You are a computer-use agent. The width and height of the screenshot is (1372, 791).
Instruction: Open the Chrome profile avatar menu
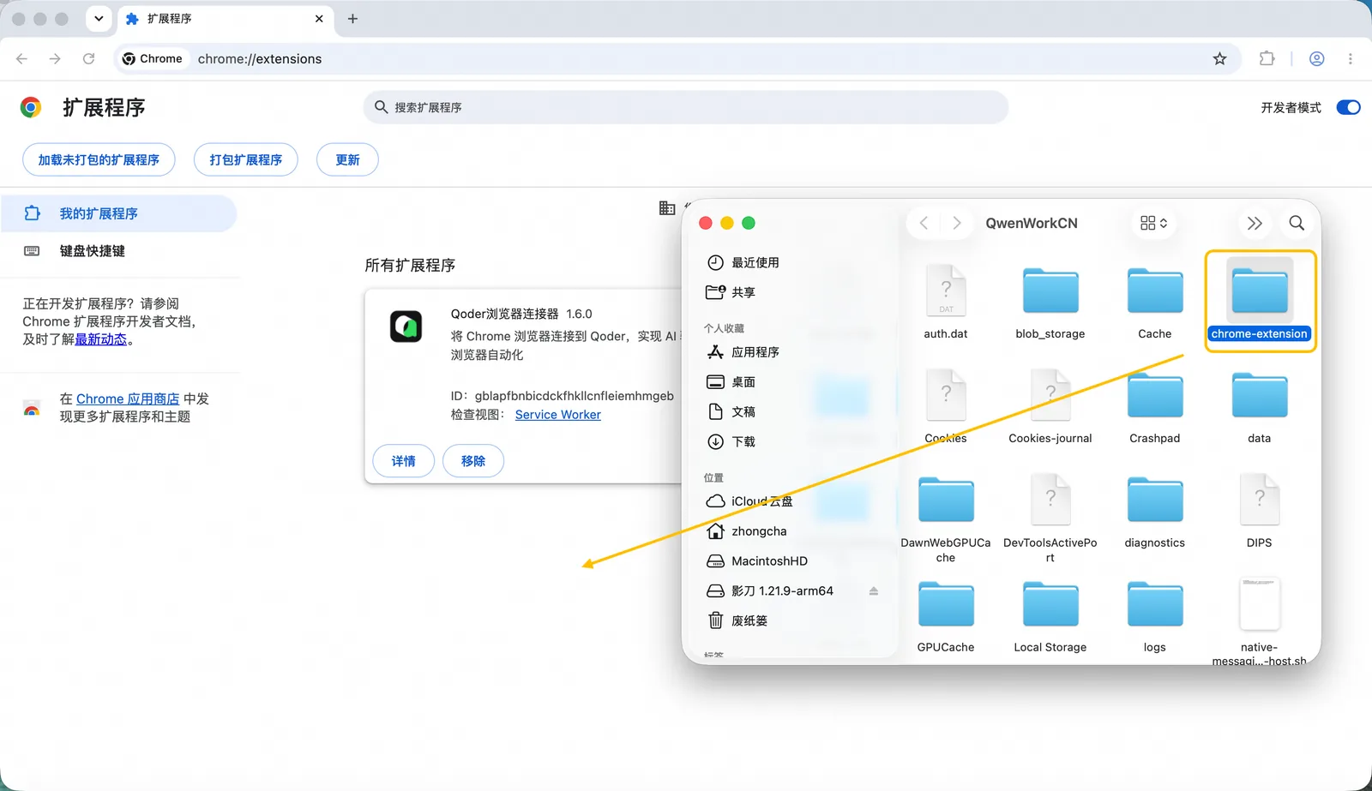(1316, 58)
